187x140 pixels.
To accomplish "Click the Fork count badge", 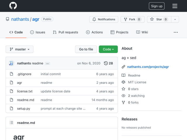I will click(x=139, y=19).
